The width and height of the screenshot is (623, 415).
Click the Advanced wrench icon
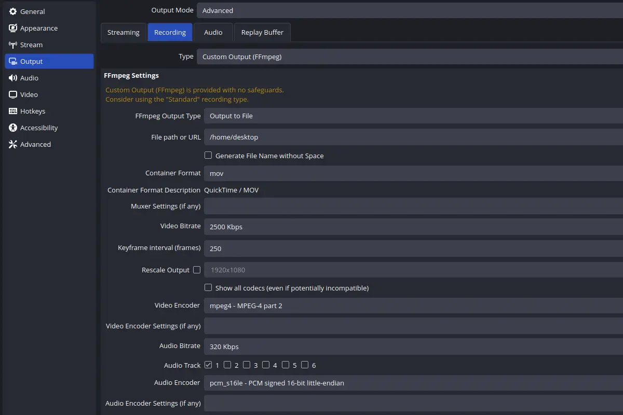pos(12,144)
